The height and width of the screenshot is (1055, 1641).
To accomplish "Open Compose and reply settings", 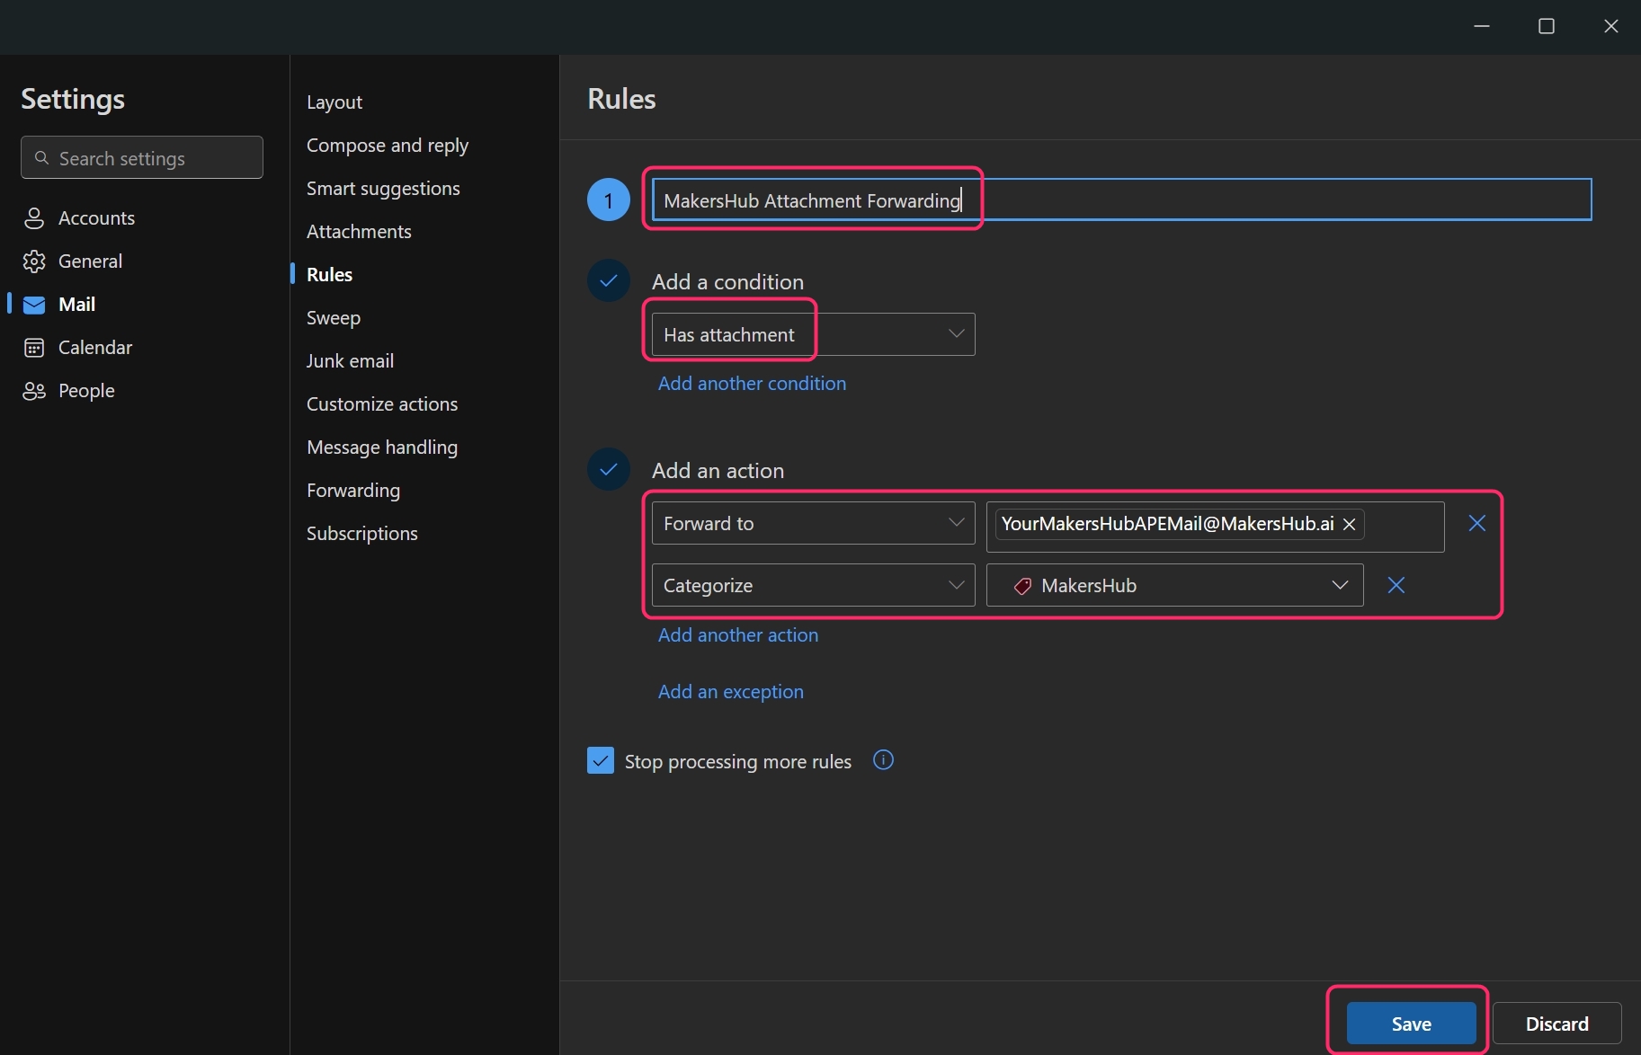I will click(x=388, y=145).
